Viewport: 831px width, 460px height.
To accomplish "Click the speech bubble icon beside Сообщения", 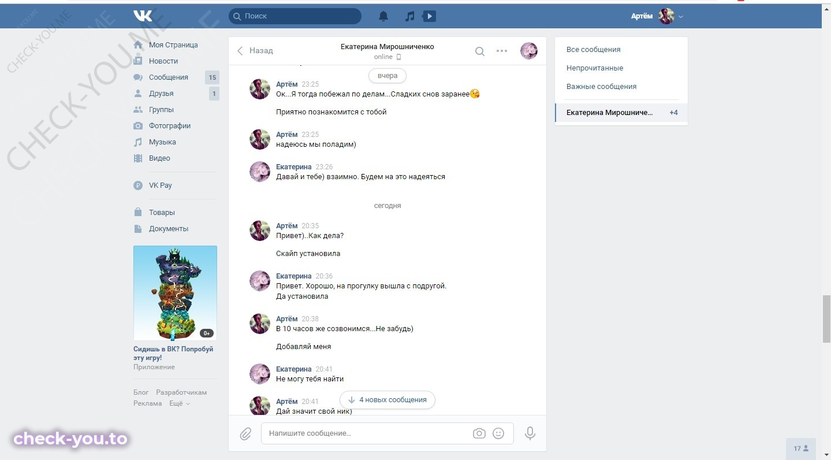I will coord(138,77).
